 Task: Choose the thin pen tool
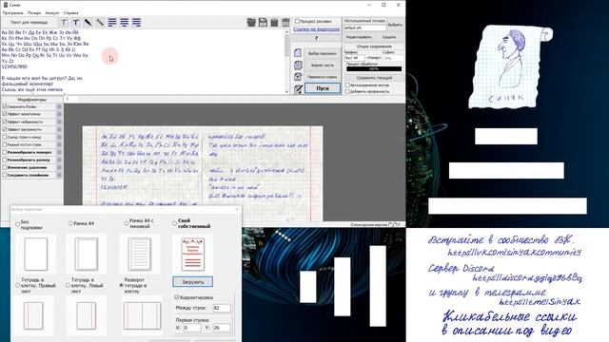pos(100,23)
